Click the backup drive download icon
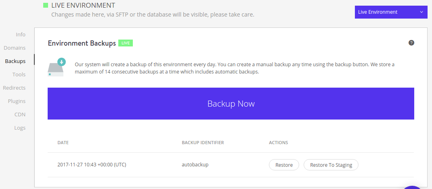432x189 pixels. [56, 67]
